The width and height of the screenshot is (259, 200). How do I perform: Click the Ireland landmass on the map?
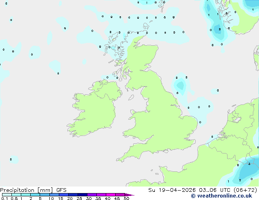(x=95, y=109)
